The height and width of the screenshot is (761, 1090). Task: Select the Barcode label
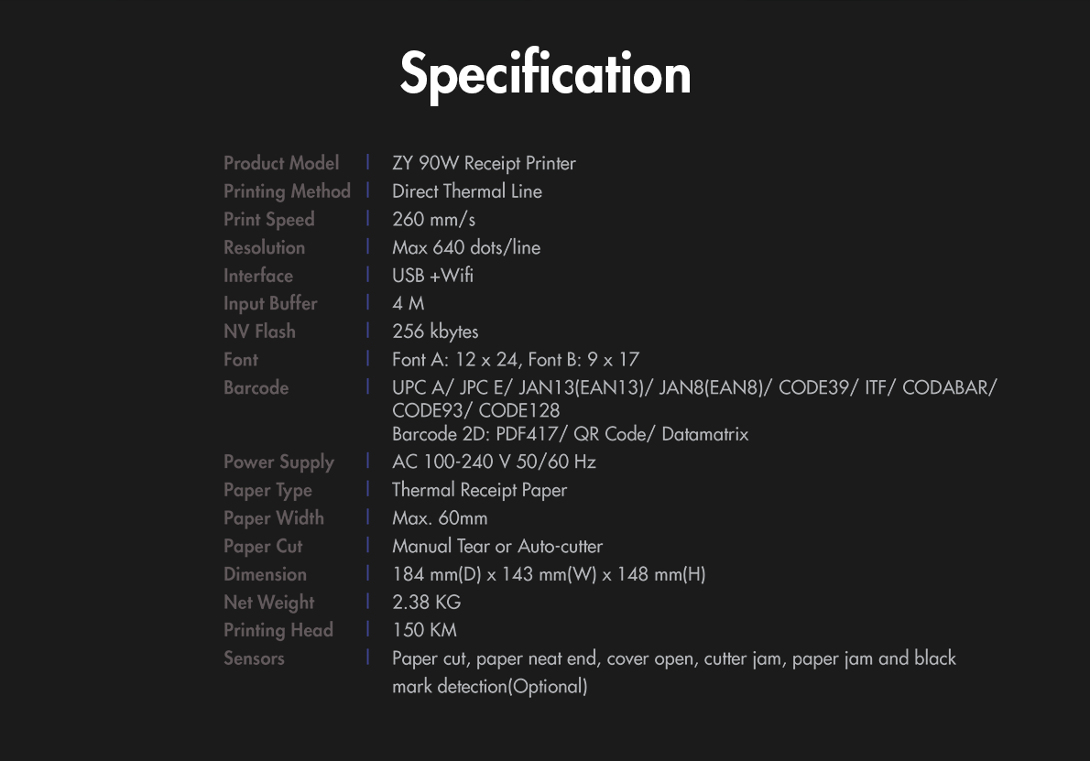(256, 387)
